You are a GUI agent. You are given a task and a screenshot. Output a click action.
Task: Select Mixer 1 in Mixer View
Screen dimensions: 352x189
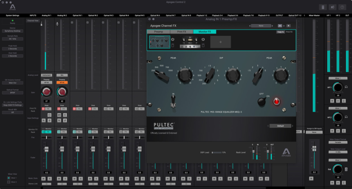pos(9,178)
